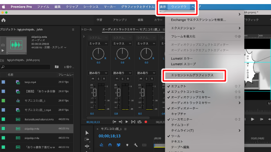
Task: Select the Selection arrow tool
Action: pos(87,133)
